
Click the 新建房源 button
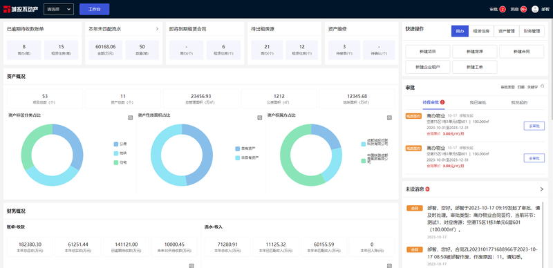[x=475, y=52]
